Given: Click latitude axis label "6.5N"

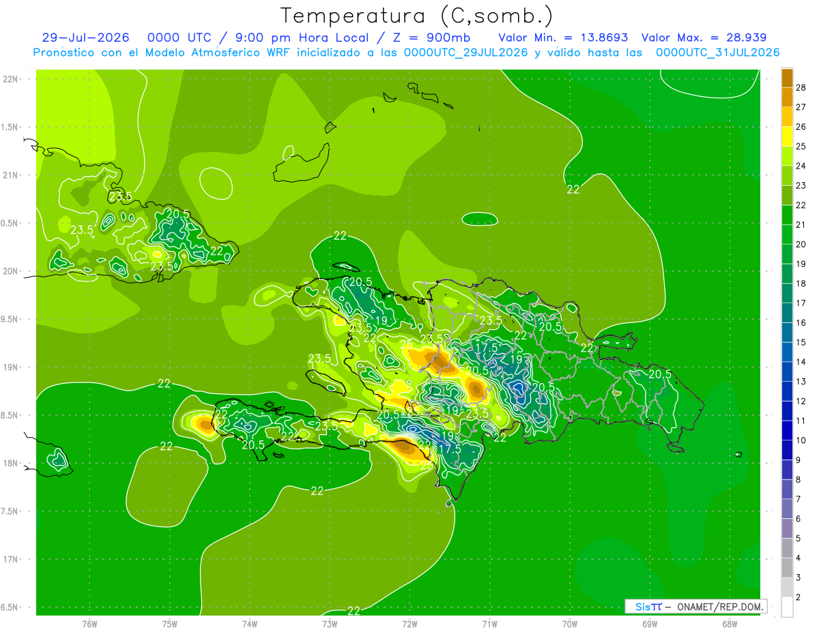Looking at the screenshot, I should pyautogui.click(x=10, y=607).
